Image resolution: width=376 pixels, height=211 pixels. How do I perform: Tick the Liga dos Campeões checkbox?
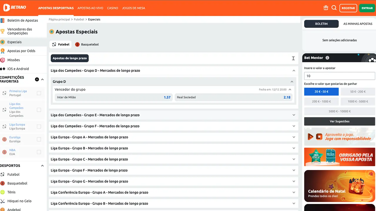pos(39,110)
